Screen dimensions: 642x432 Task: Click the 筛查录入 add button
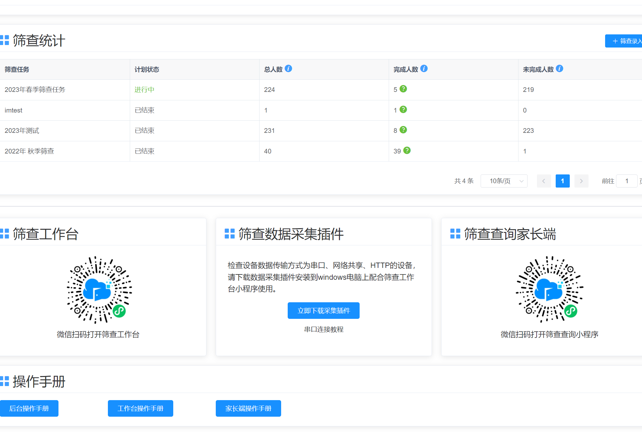click(624, 41)
